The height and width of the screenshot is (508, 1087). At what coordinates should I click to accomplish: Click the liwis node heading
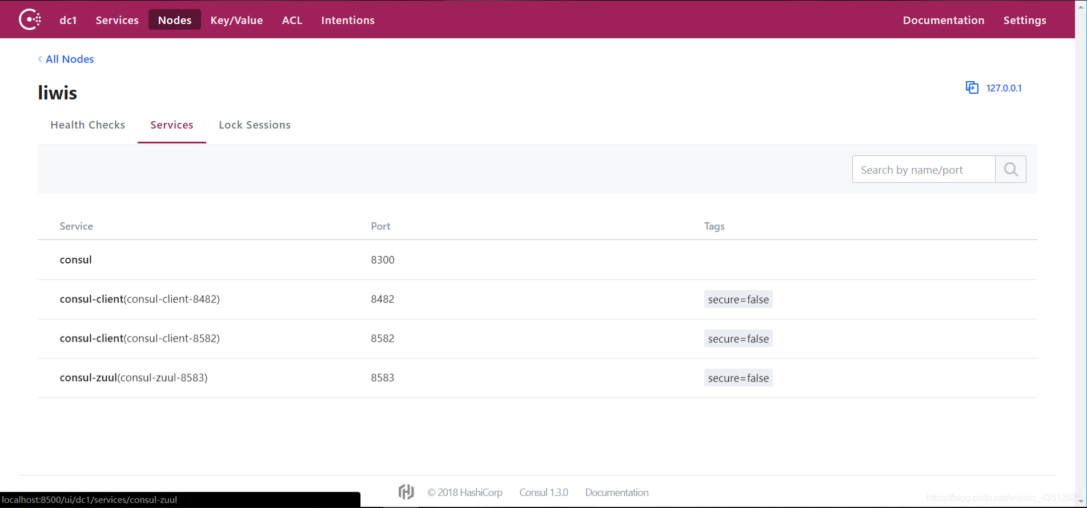[57, 93]
